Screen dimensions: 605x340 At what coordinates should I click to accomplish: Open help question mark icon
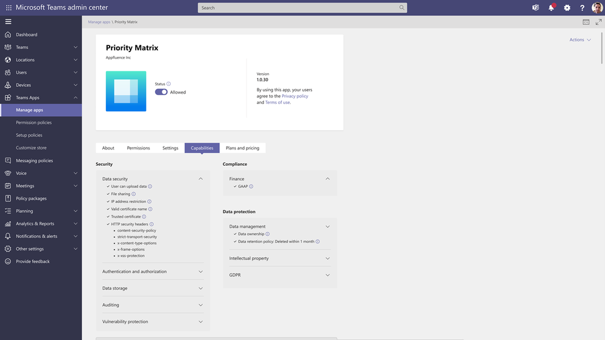point(582,8)
